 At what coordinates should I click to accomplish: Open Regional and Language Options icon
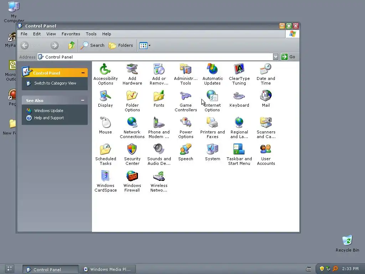[x=239, y=128]
